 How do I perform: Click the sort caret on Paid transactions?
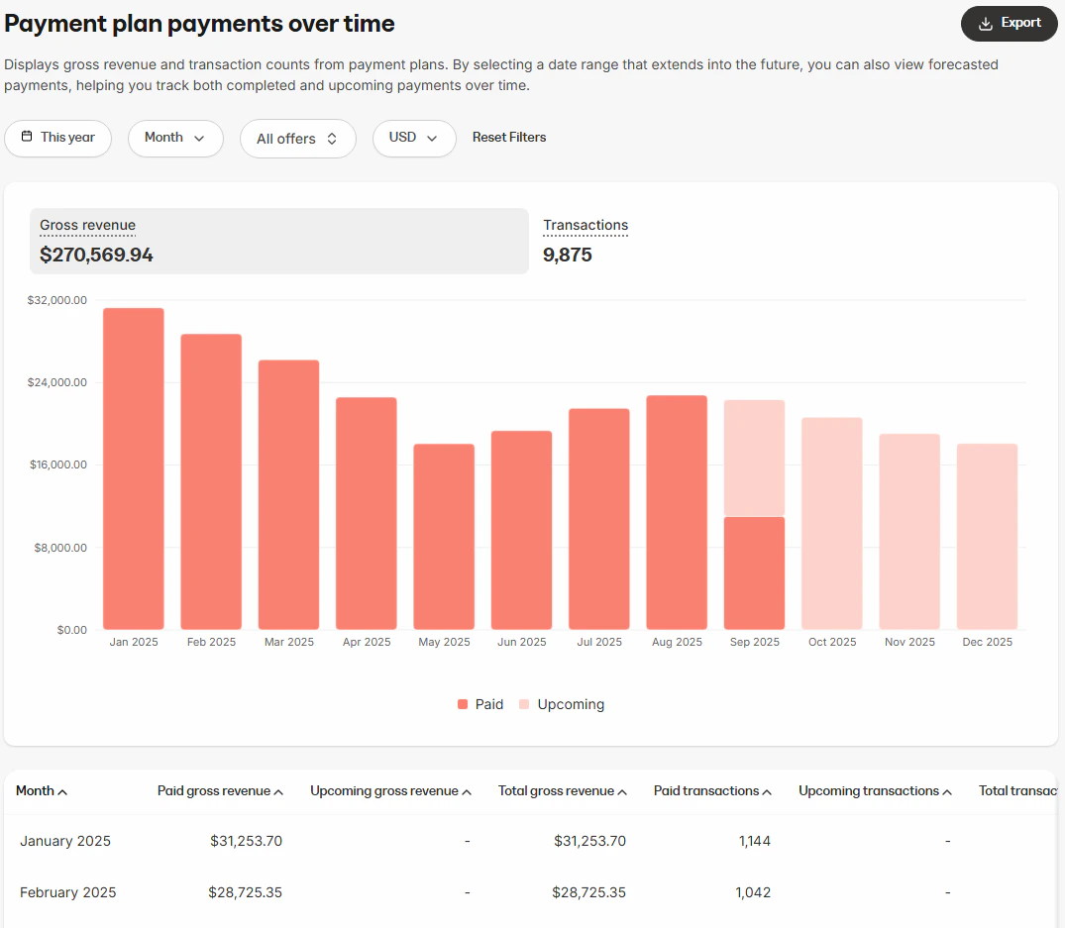pos(769,791)
